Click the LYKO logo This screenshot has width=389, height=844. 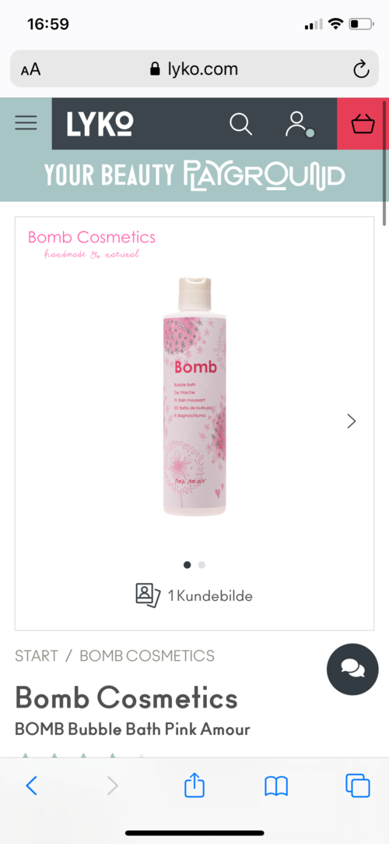click(x=100, y=124)
